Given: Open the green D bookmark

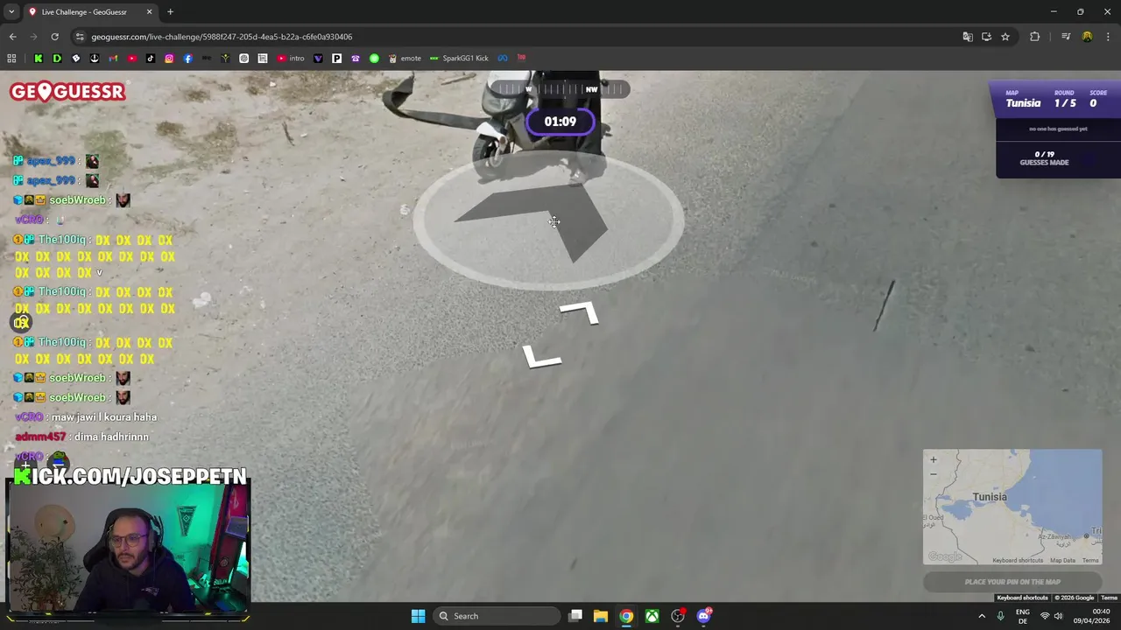Looking at the screenshot, I should 57,59.
